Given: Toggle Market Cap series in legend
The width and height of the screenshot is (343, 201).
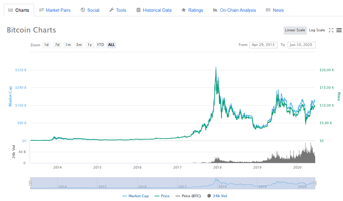Looking at the screenshot, I should [135, 196].
